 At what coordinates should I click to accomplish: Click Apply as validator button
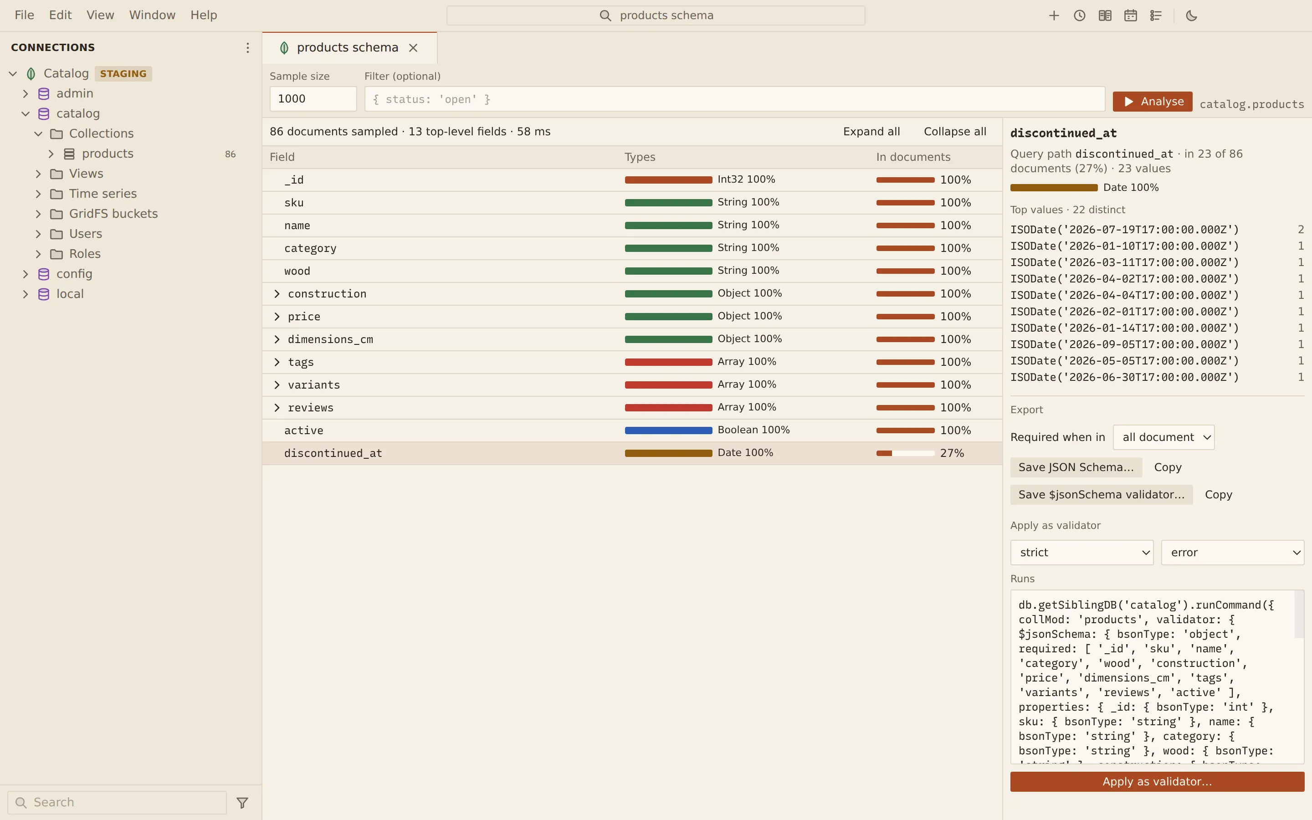coord(1157,781)
